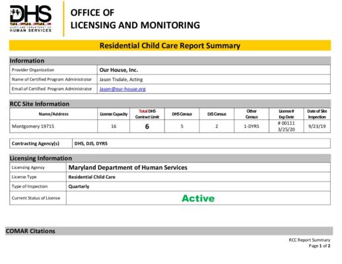Image resolution: width=342 pixels, height=264 pixels.
Task: Click 'Email of Certified Program Administrator' label
Action: (x=51, y=89)
